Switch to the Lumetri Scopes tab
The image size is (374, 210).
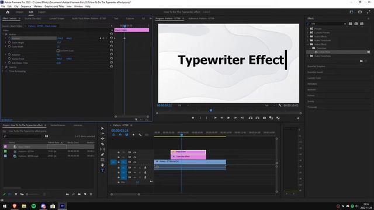point(57,18)
